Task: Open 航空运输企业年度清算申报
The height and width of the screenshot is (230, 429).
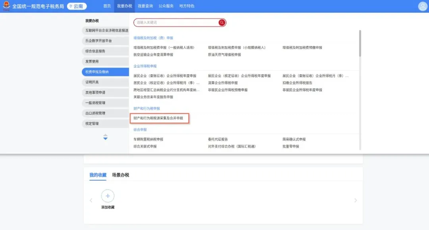Action: 153,55
